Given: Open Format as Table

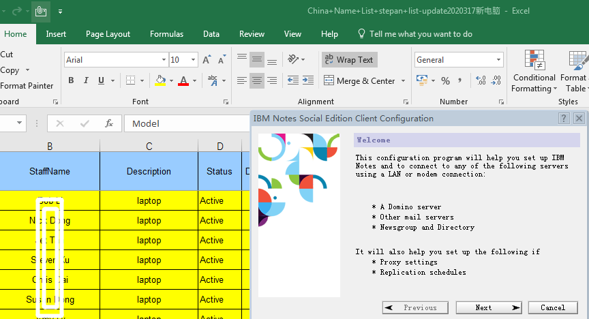Looking at the screenshot, I should pos(574,72).
